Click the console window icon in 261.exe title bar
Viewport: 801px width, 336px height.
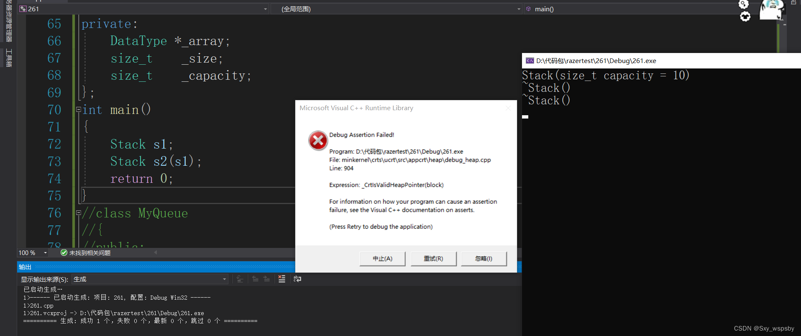point(530,61)
